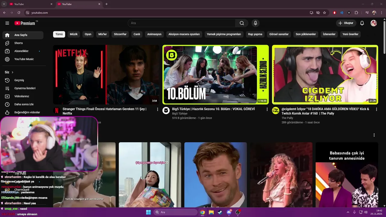
Task: Click the search magnifier button
Action: (x=242, y=23)
